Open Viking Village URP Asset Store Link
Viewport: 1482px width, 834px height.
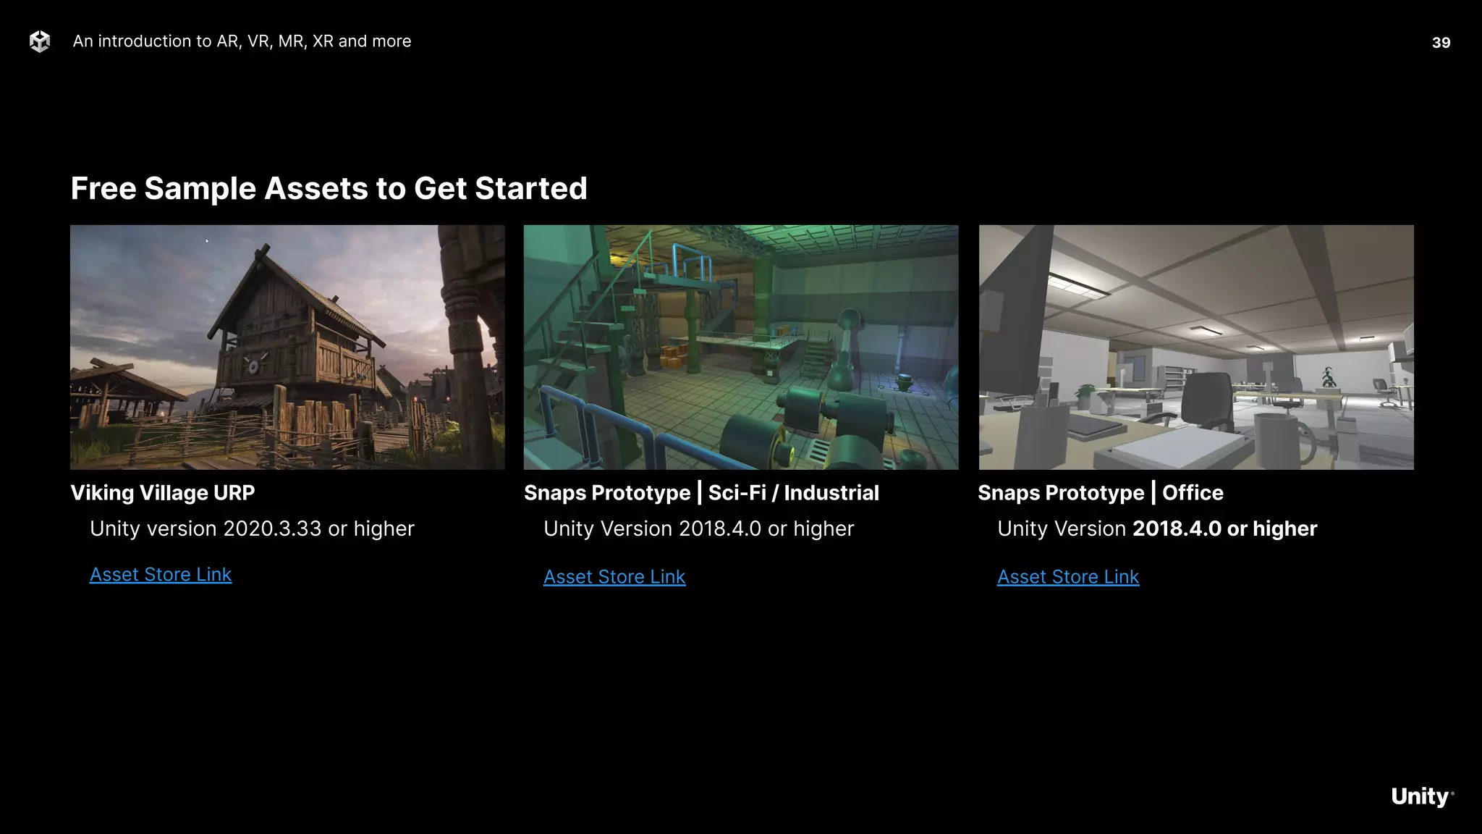pyautogui.click(x=161, y=574)
